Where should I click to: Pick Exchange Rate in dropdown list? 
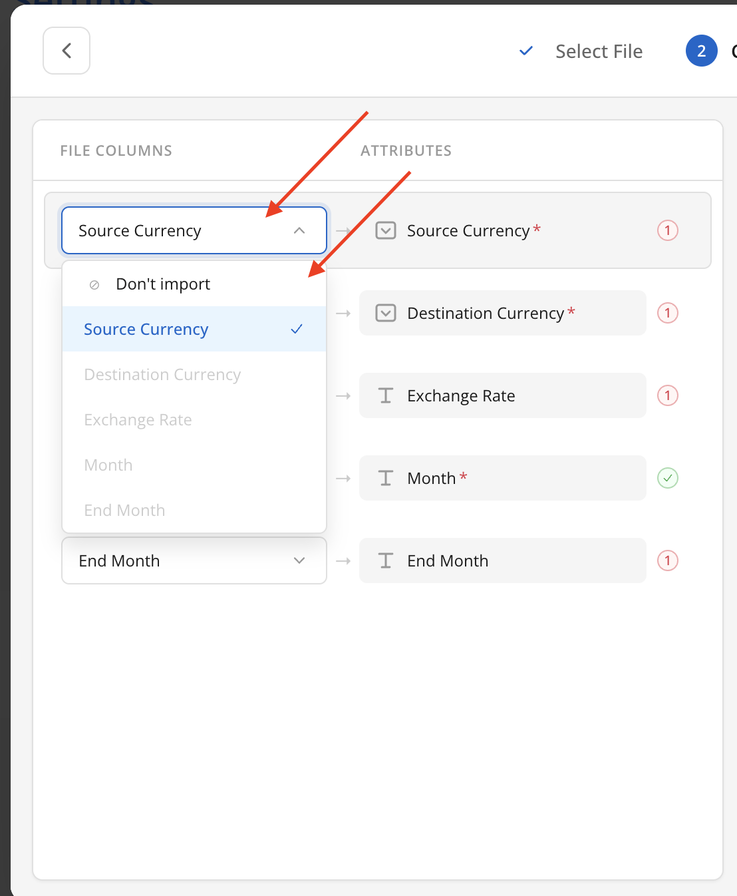(x=194, y=419)
